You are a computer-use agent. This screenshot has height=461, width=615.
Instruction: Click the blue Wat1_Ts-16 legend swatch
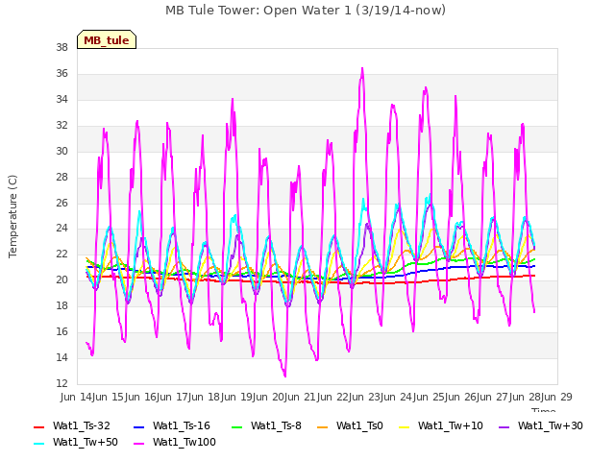coord(138,426)
